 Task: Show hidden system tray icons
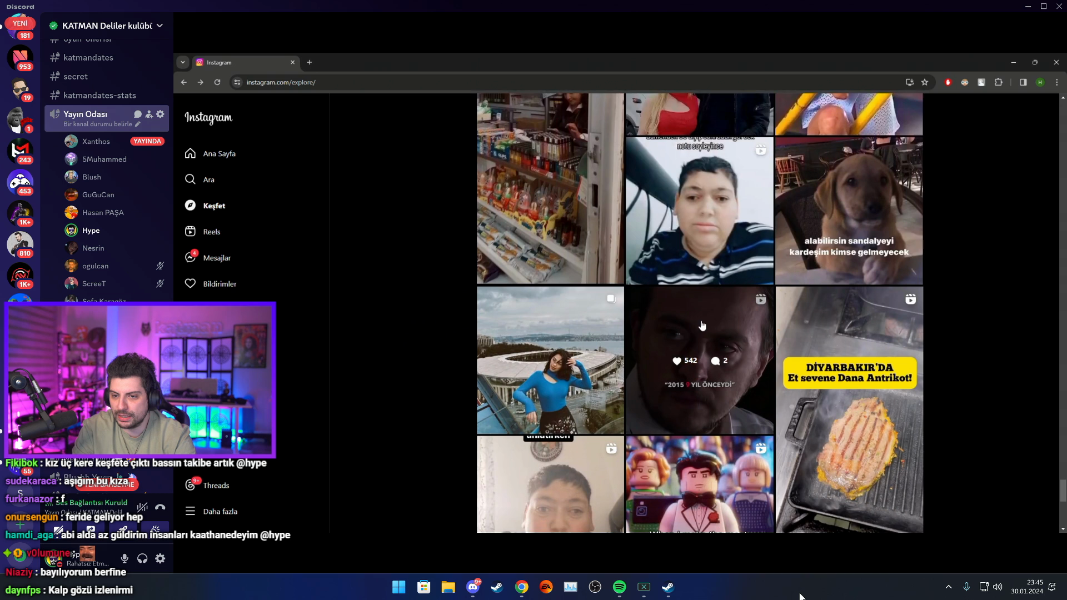(949, 587)
